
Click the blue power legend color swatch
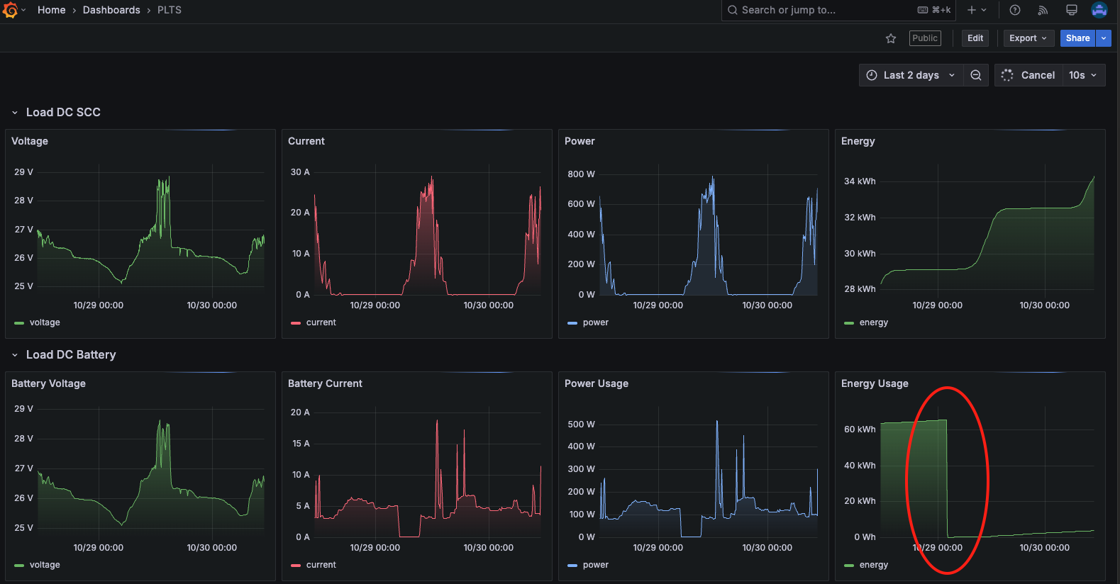pos(572,323)
